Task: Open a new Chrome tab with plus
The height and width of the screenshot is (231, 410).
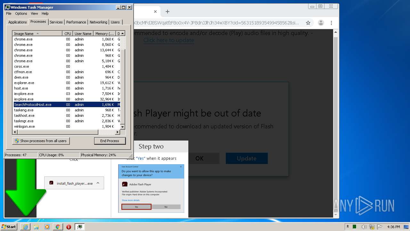Action: coord(167,12)
